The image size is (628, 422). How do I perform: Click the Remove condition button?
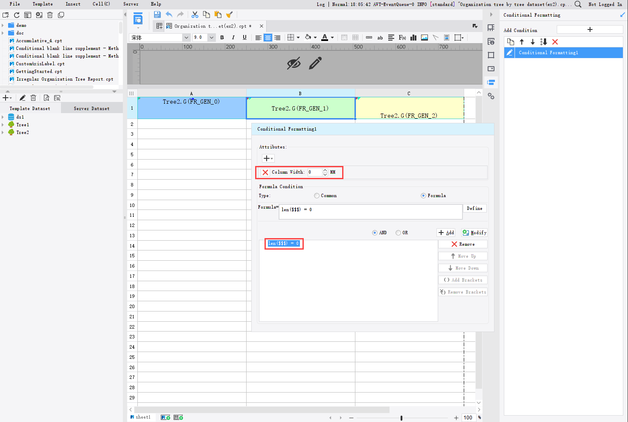(x=462, y=244)
